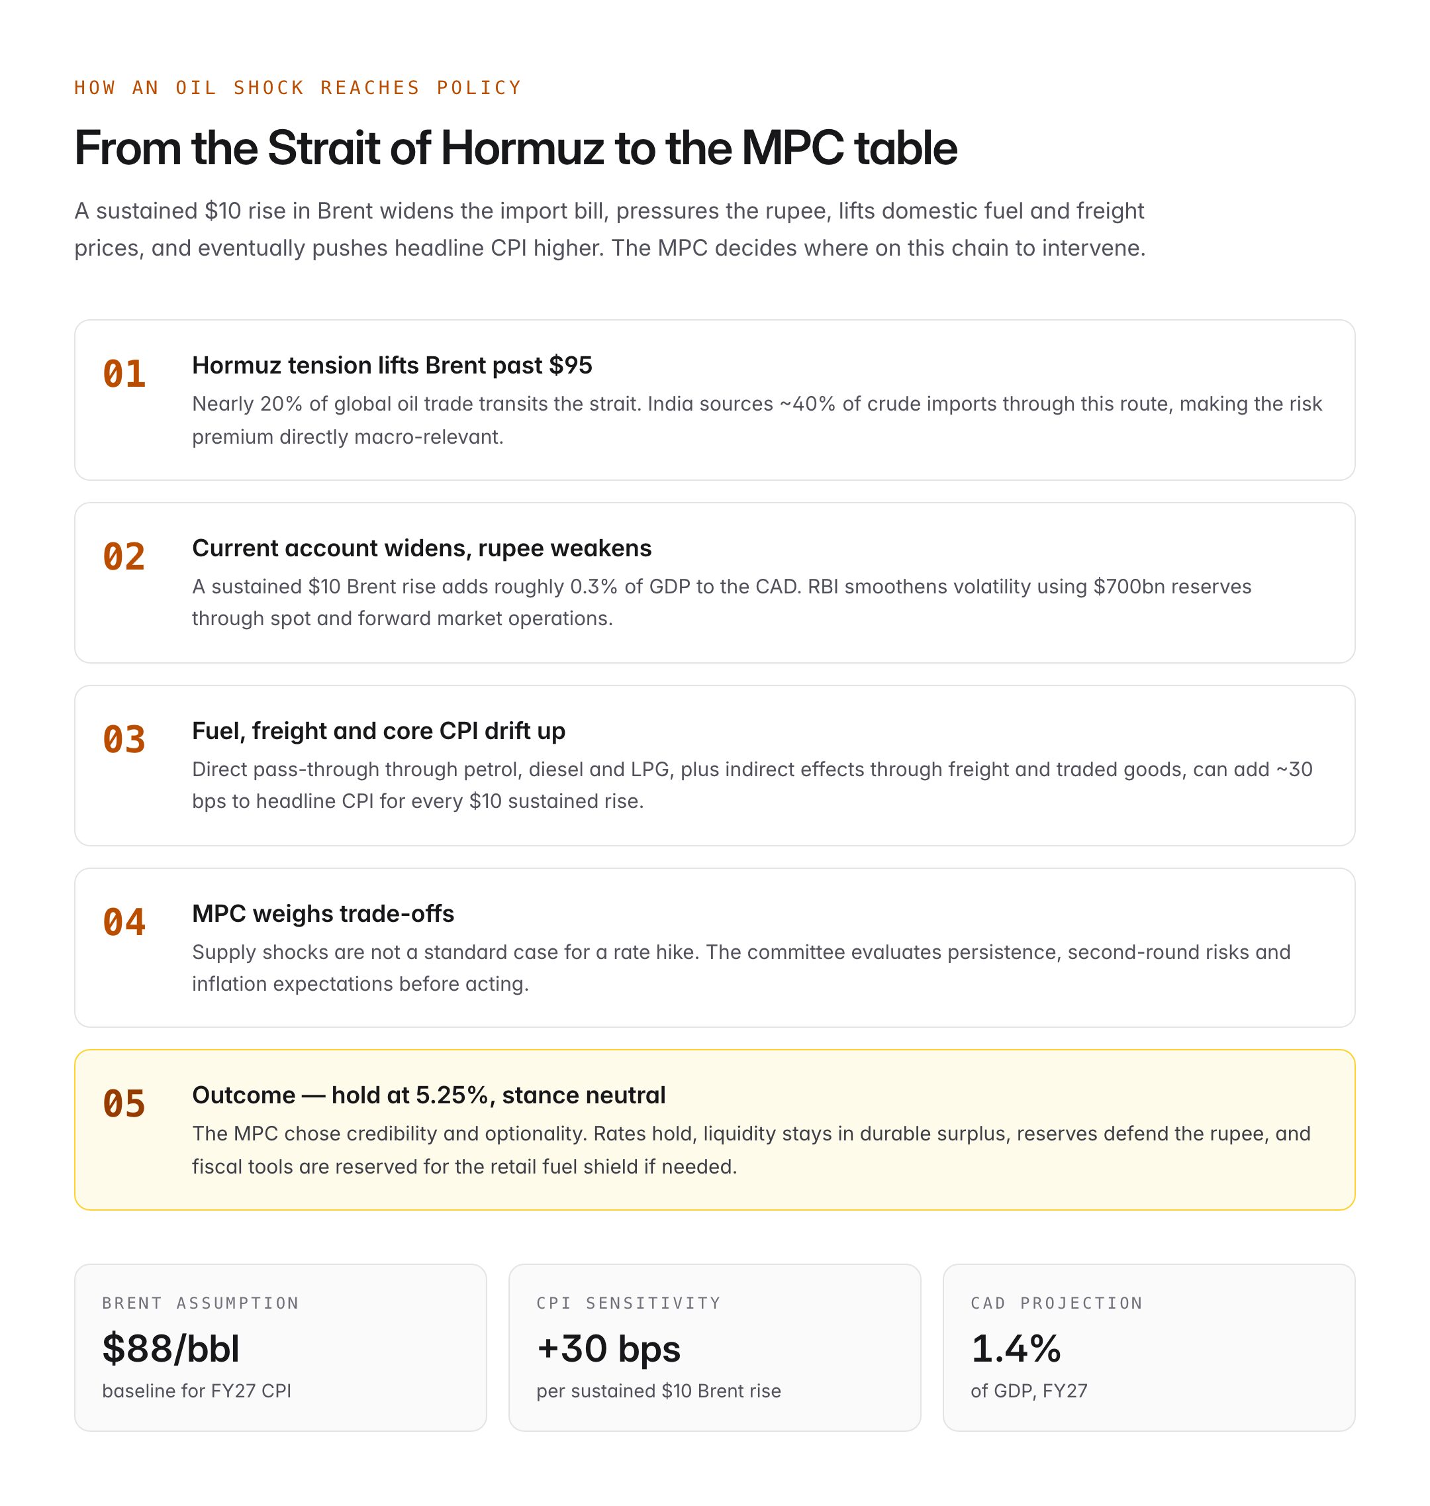Select heading "Hormuz tension lifts Brent past $95"
This screenshot has height=1506, width=1430.
[392, 366]
